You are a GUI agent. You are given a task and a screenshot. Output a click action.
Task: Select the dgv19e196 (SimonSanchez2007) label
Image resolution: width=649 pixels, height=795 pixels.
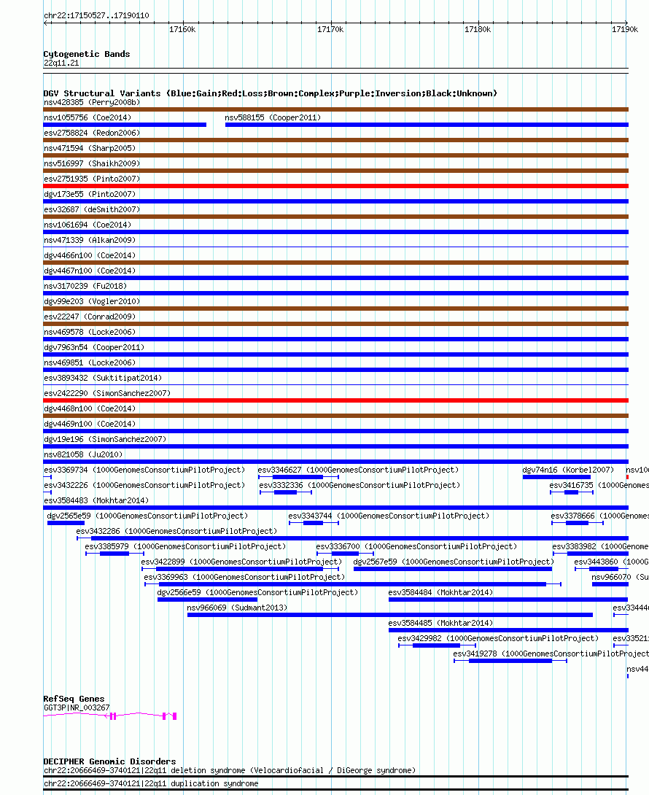click(105, 439)
